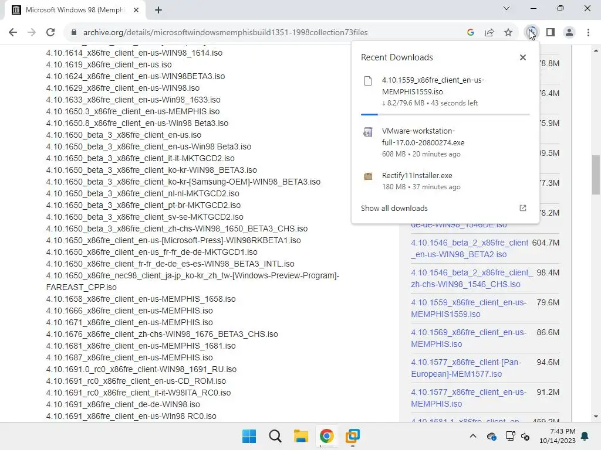The height and width of the screenshot is (450, 601).
Task: Select the 4.10.1559 MEMPHIS1559.iso download entry
Action: 445,91
